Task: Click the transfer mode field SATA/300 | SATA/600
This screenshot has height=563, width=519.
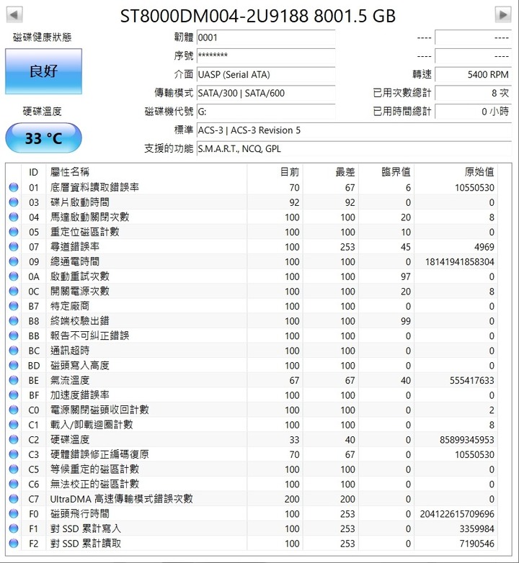Action: pos(266,94)
